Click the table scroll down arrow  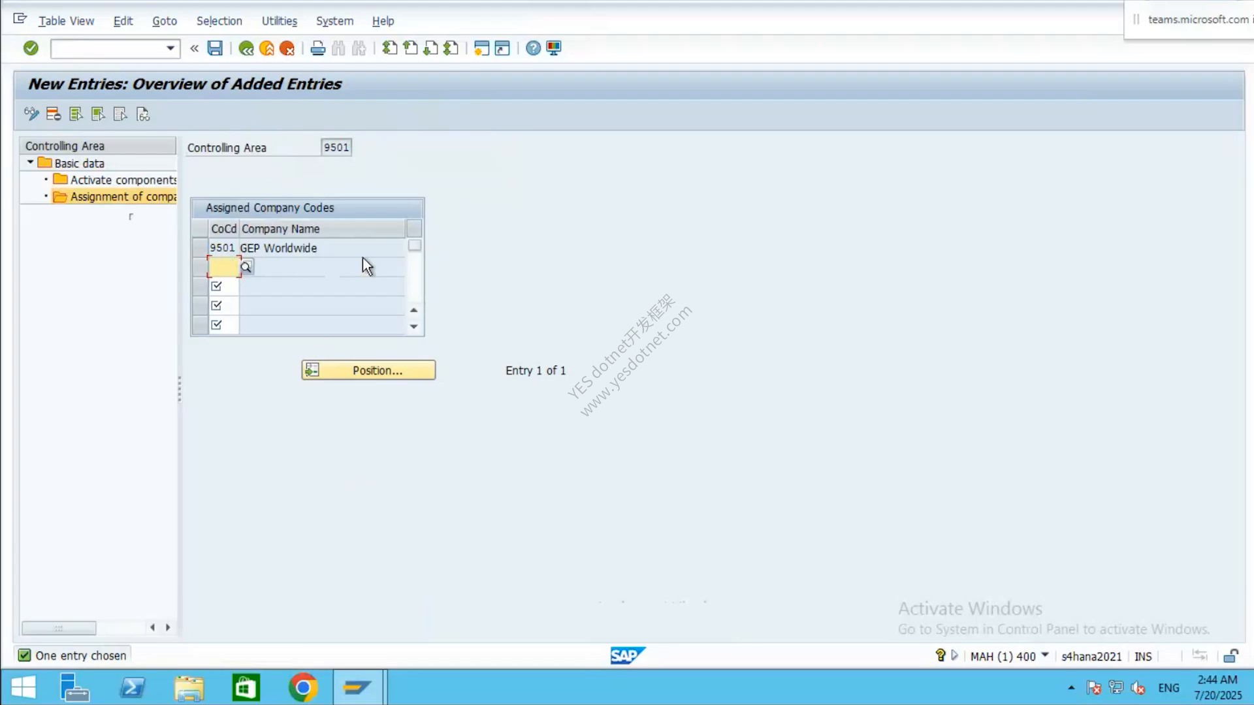click(413, 326)
